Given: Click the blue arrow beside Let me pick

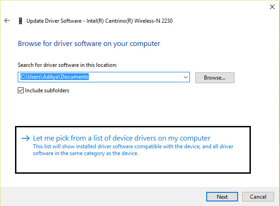Looking at the screenshot, I should (25, 138).
